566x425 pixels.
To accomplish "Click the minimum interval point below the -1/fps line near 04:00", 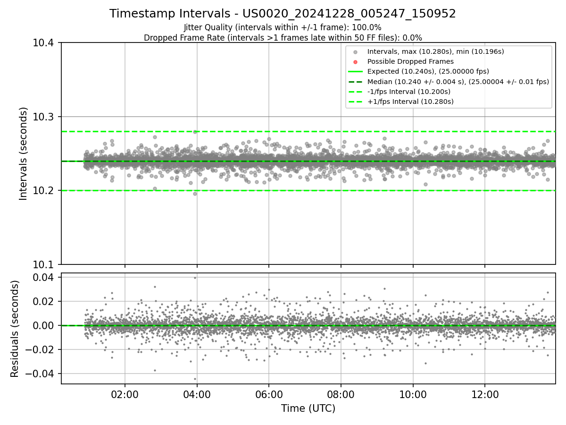I will coord(195,194).
